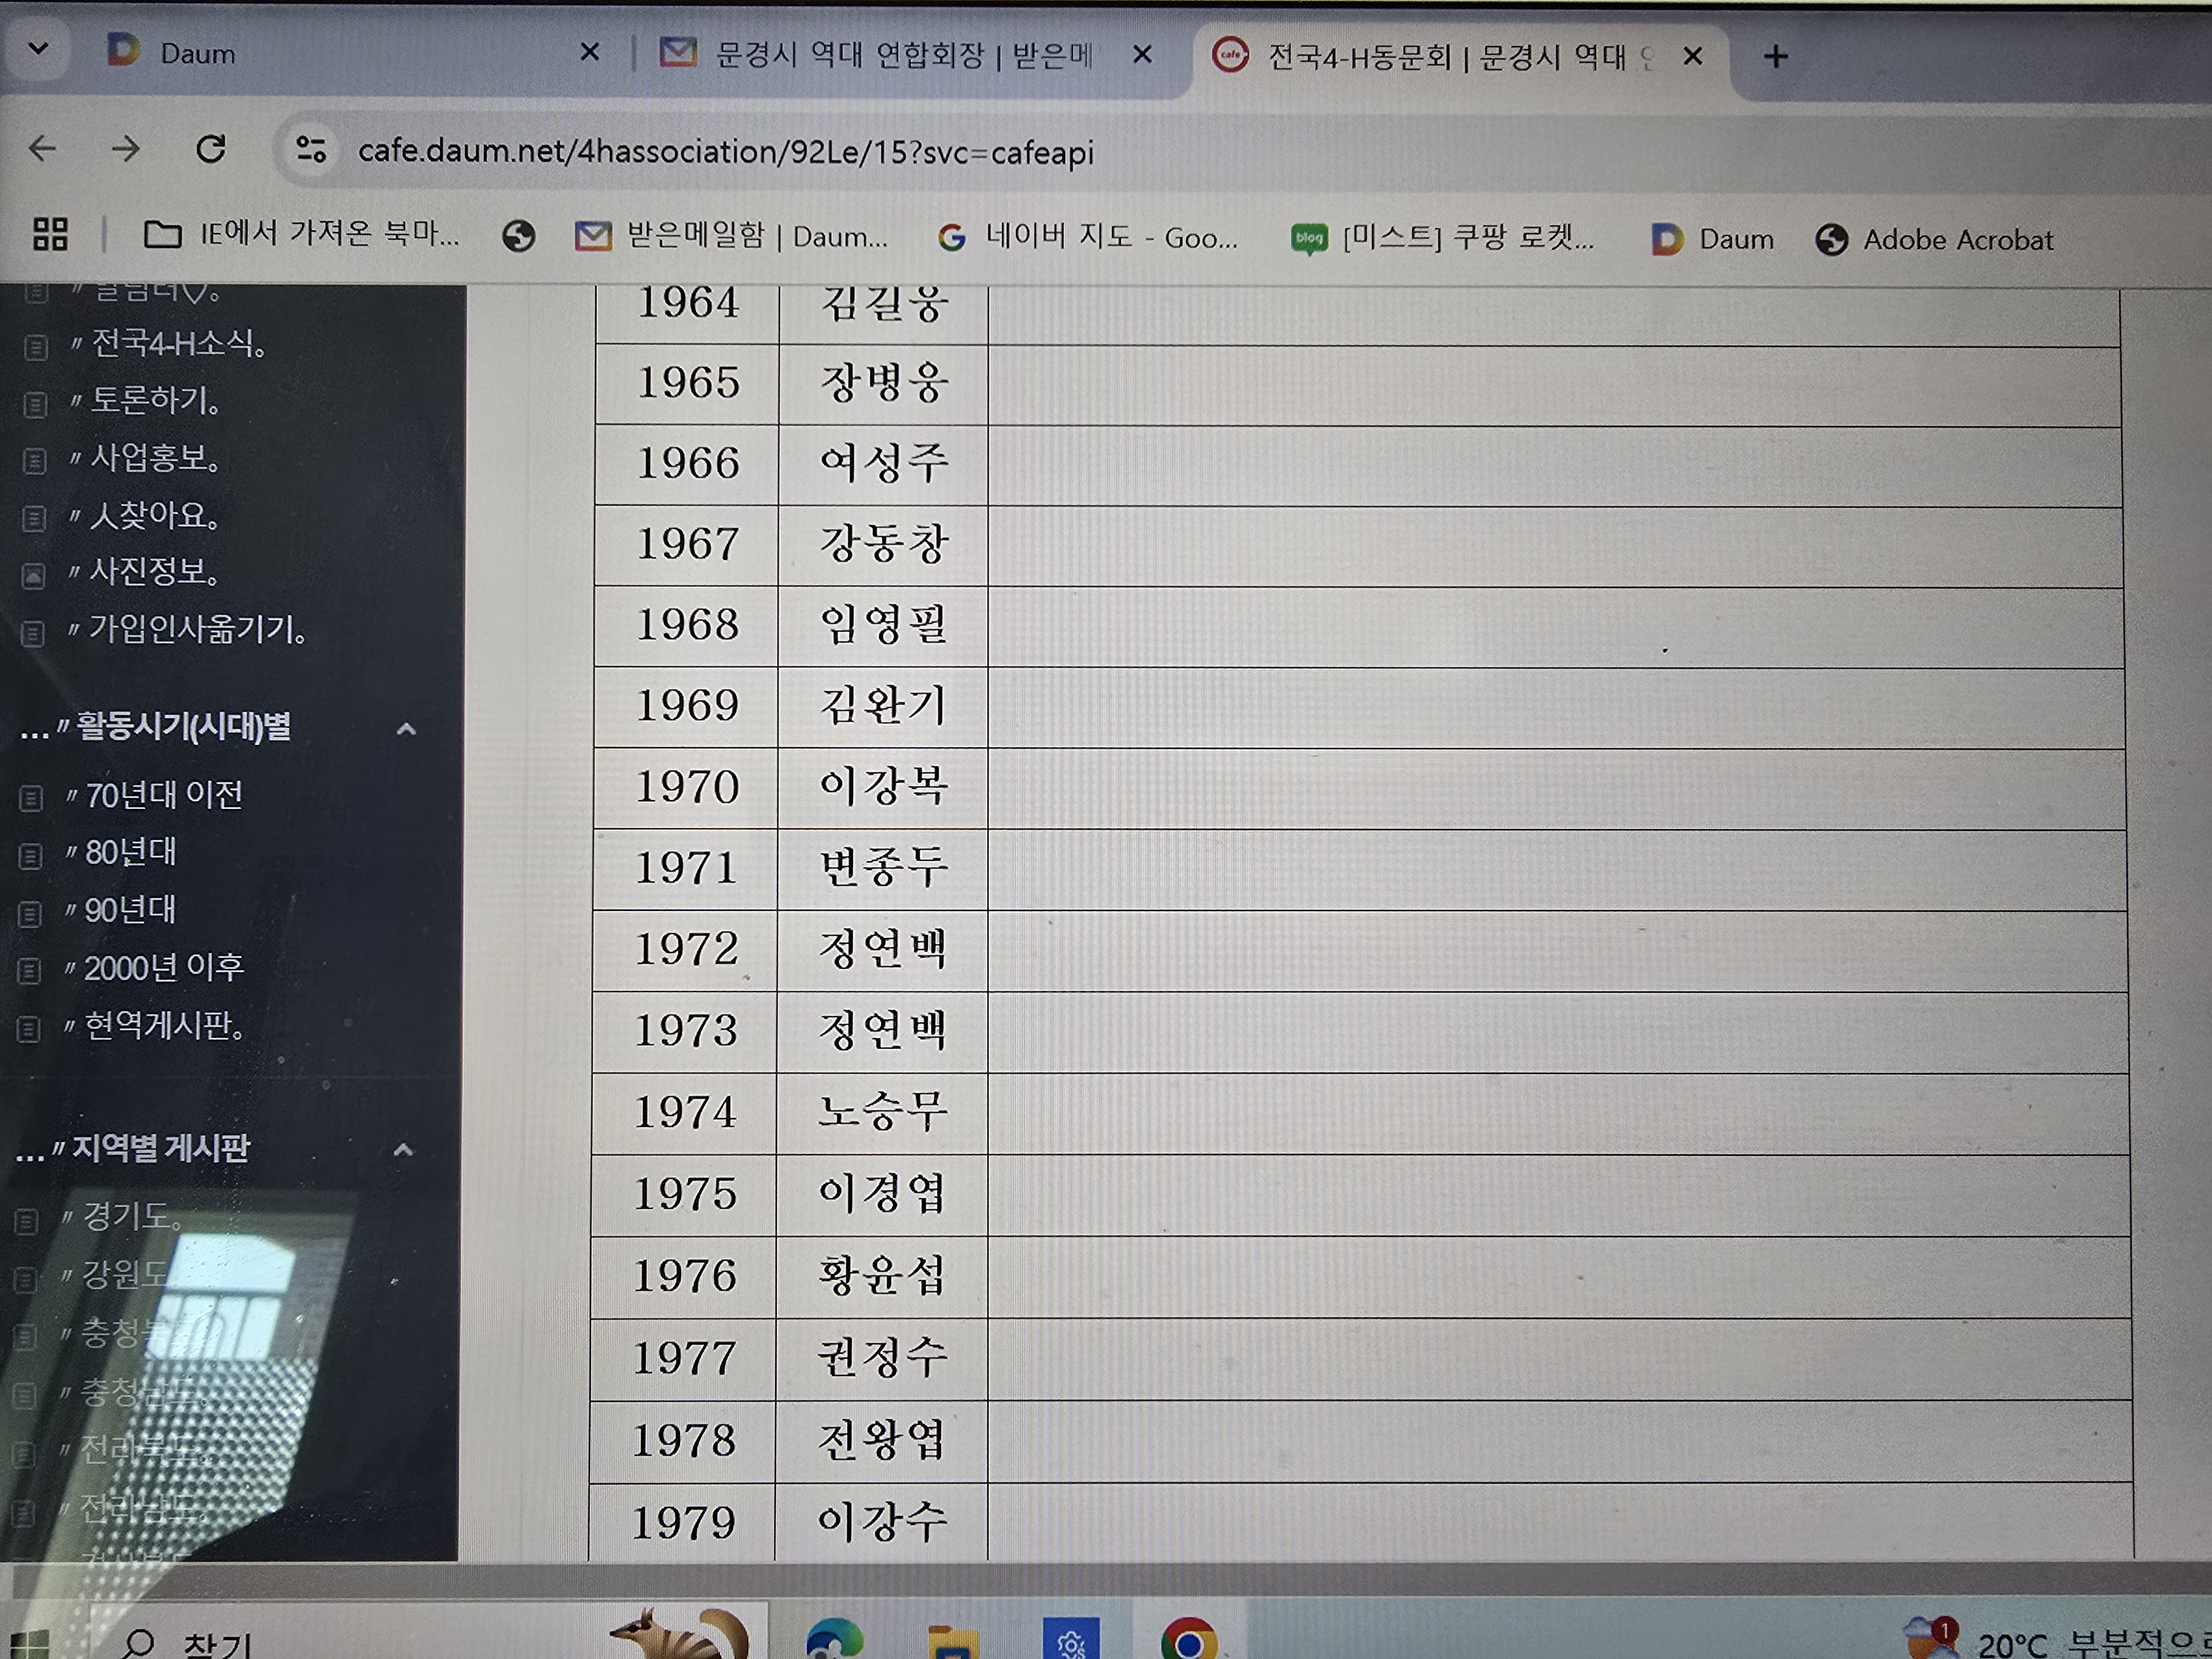This screenshot has width=2212, height=1659.
Task: Click the name 황윤섭 in the table
Action: pyautogui.click(x=881, y=1276)
